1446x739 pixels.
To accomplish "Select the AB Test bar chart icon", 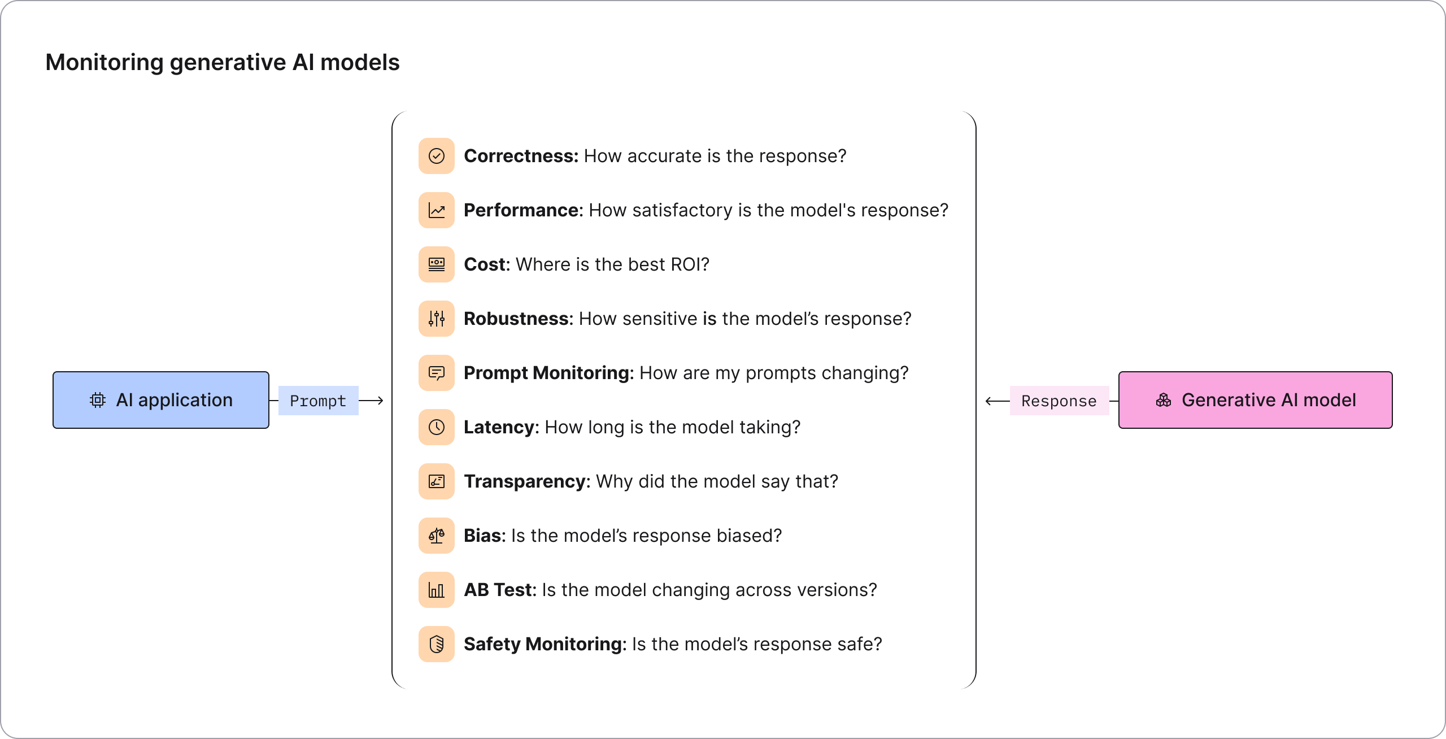I will (437, 590).
